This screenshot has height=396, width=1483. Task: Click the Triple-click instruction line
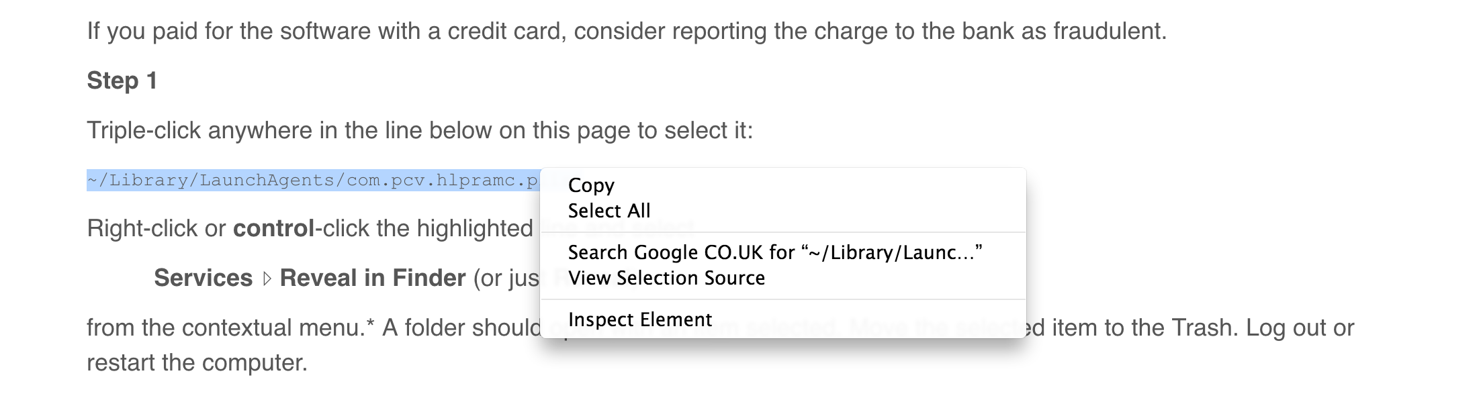[x=421, y=130]
